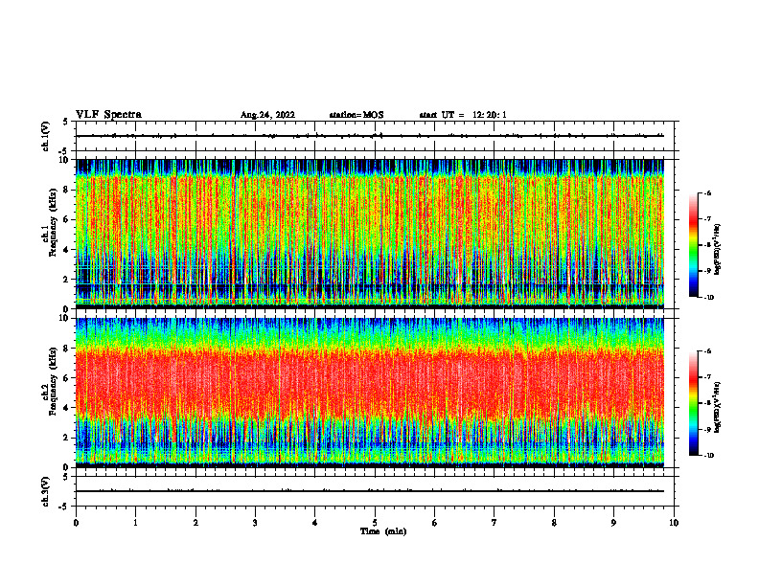This screenshot has height=586, width=759.
Task: Select the "2" kHz tick on ch.2 frequency axis
Action: [x=66, y=438]
